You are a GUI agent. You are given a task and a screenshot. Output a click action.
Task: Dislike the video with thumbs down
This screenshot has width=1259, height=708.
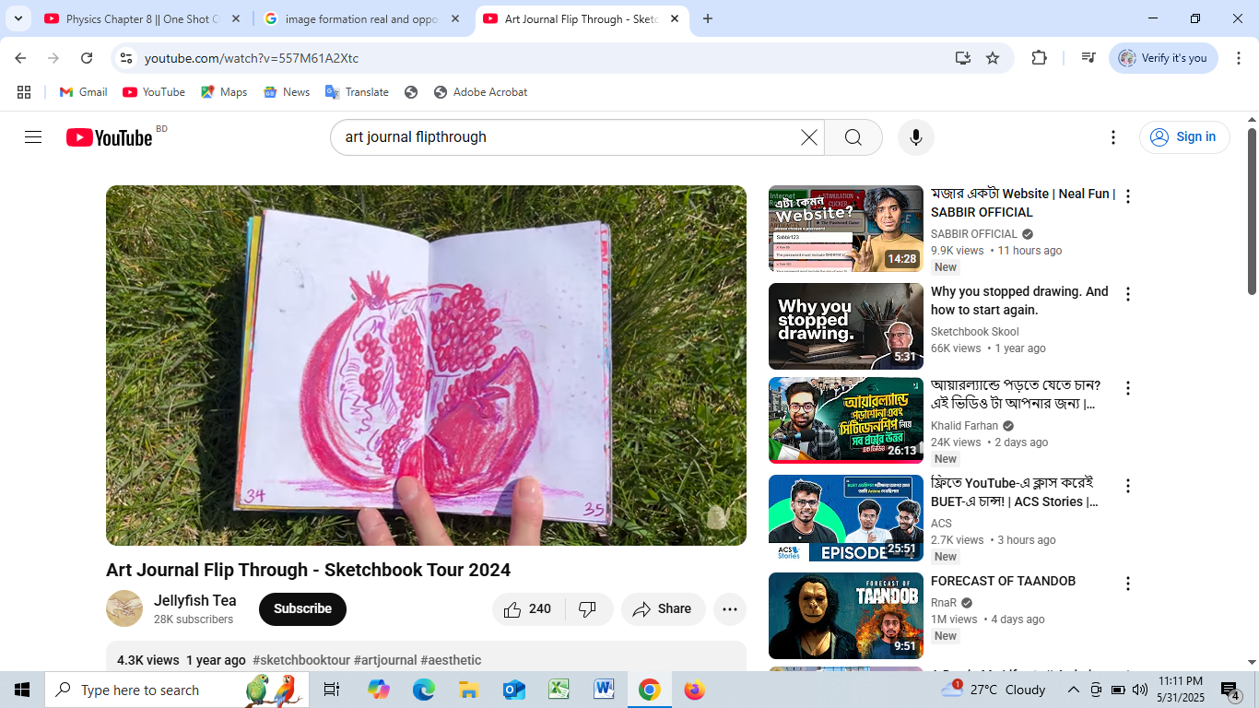(x=587, y=609)
